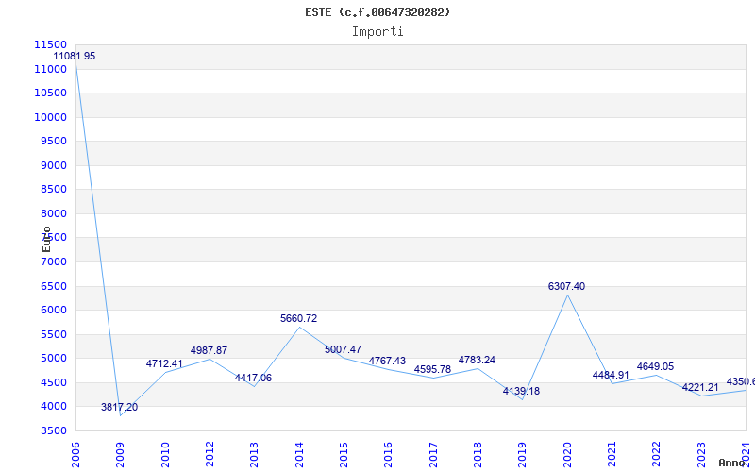This screenshot has width=755, height=472.
Task: Click the y-axis value 11500
Action: pyautogui.click(x=50, y=44)
